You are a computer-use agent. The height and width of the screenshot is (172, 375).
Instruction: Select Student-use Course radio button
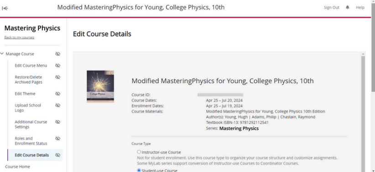pos(139,170)
